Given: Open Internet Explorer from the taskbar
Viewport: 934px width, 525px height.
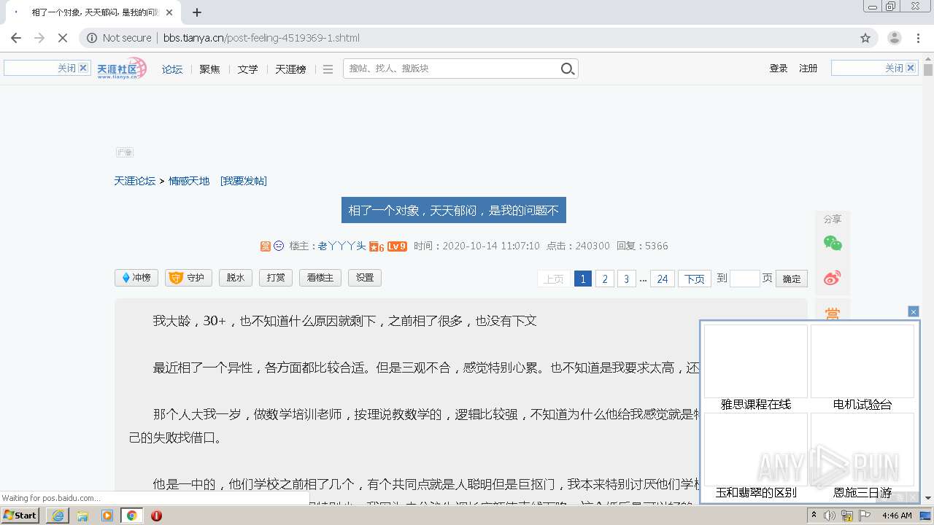Looking at the screenshot, I should coord(58,516).
